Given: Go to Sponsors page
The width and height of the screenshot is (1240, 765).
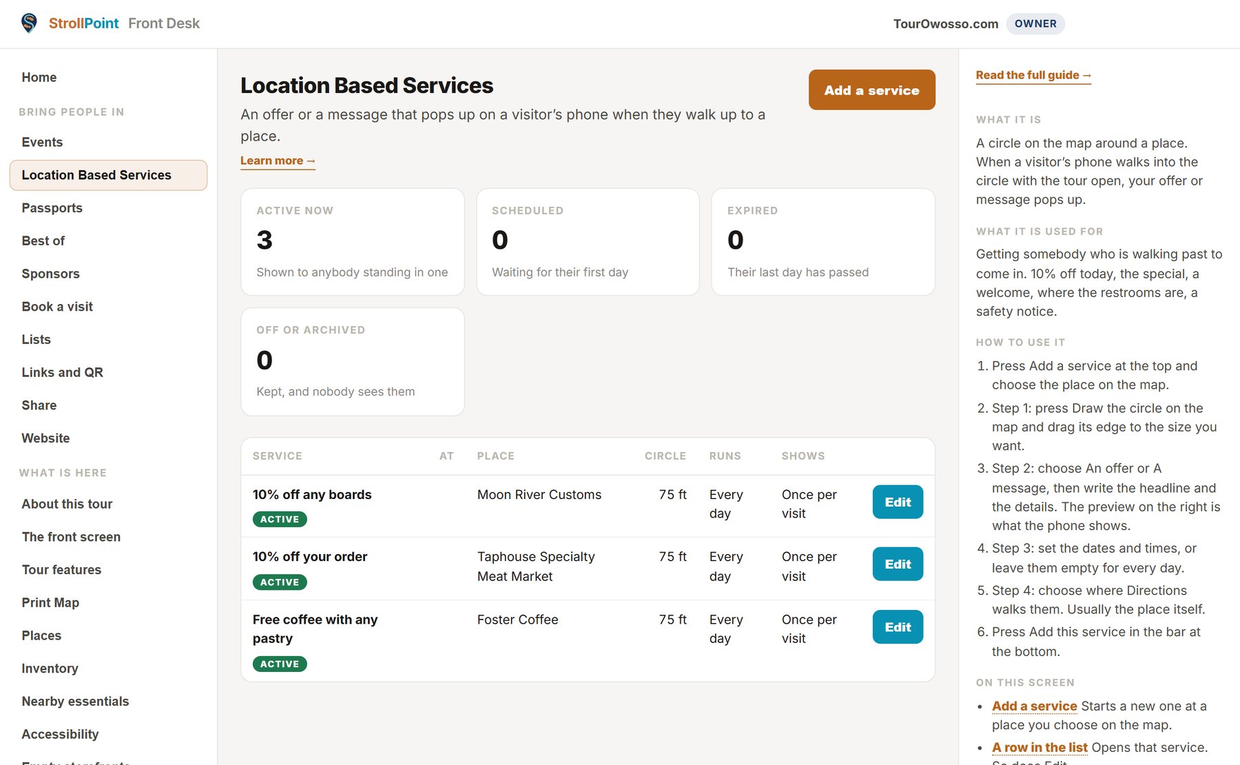Looking at the screenshot, I should [50, 274].
